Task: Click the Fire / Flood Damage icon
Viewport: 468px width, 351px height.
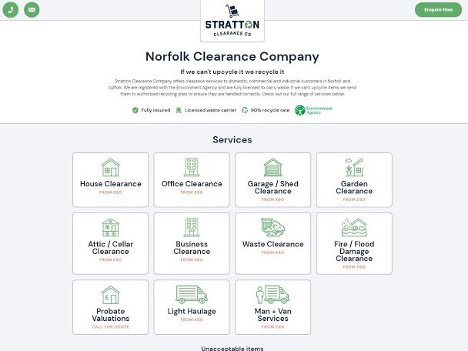Action: click(x=354, y=228)
